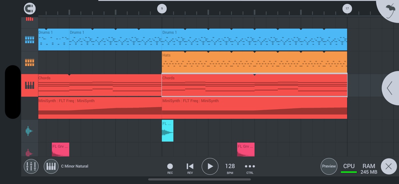Select the blue Drums track icon
399x184 pixels.
pos(30,40)
